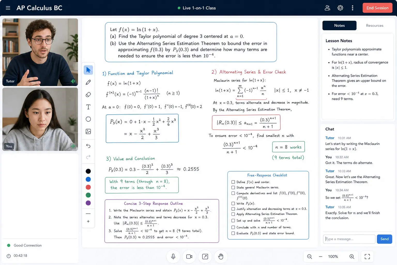The image size is (397, 265).
Task: Pick the green pen color
Action: click(x=88, y=195)
